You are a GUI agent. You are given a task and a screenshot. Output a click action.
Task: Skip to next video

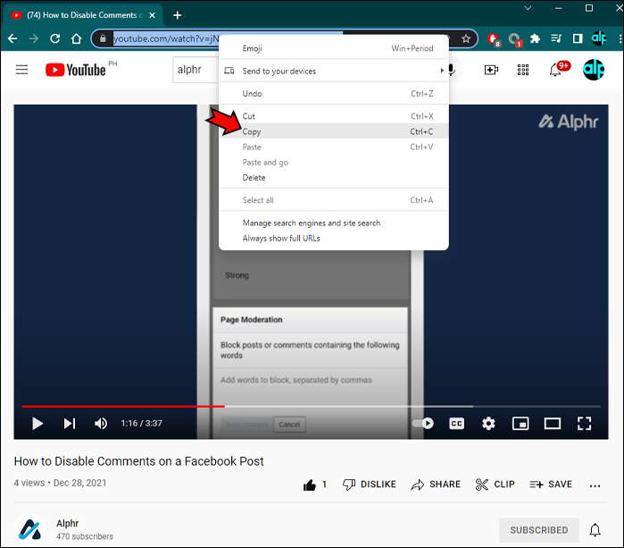[x=70, y=423]
